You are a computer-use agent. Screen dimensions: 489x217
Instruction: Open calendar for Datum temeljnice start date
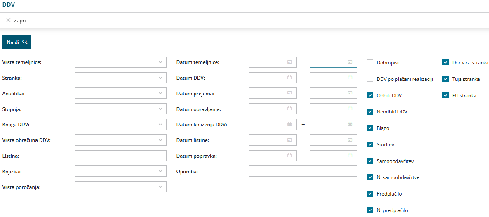coord(289,62)
